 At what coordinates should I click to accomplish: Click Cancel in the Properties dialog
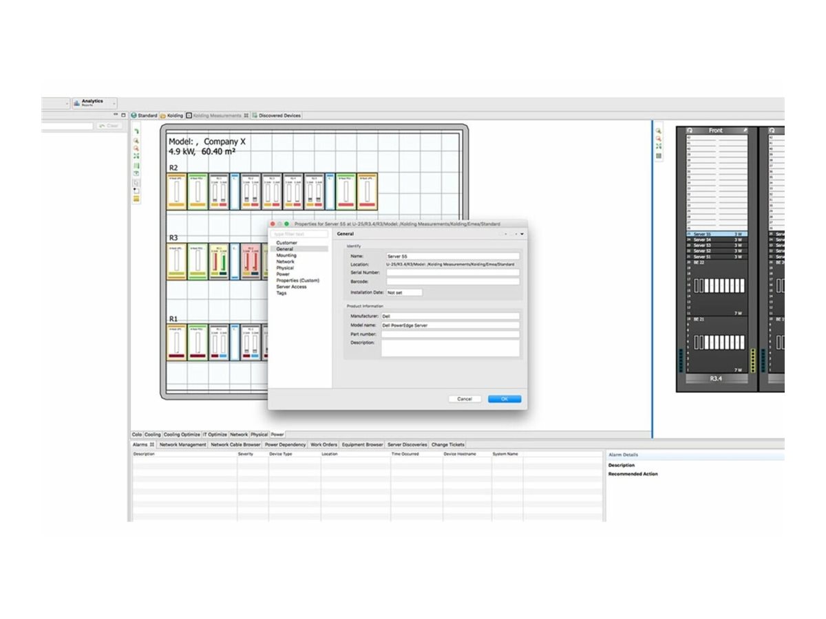[465, 399]
